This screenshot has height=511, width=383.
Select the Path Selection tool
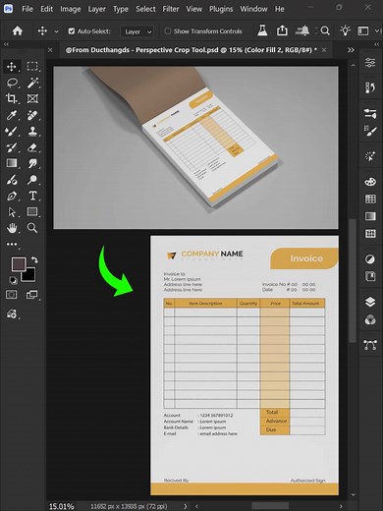pyautogui.click(x=12, y=212)
